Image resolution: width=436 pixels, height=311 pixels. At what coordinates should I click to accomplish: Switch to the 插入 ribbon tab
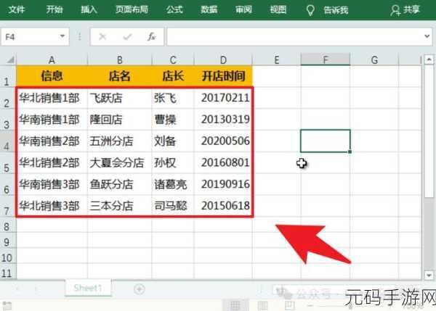tap(89, 9)
